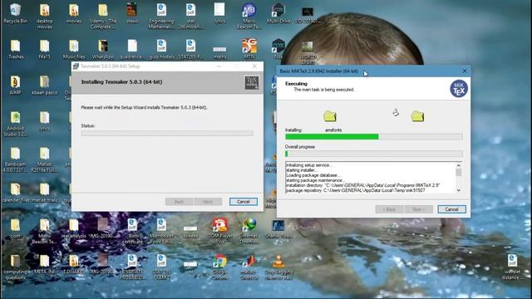Open the 'Birth certificate' PDF icon
The image size is (532, 299).
point(132,232)
